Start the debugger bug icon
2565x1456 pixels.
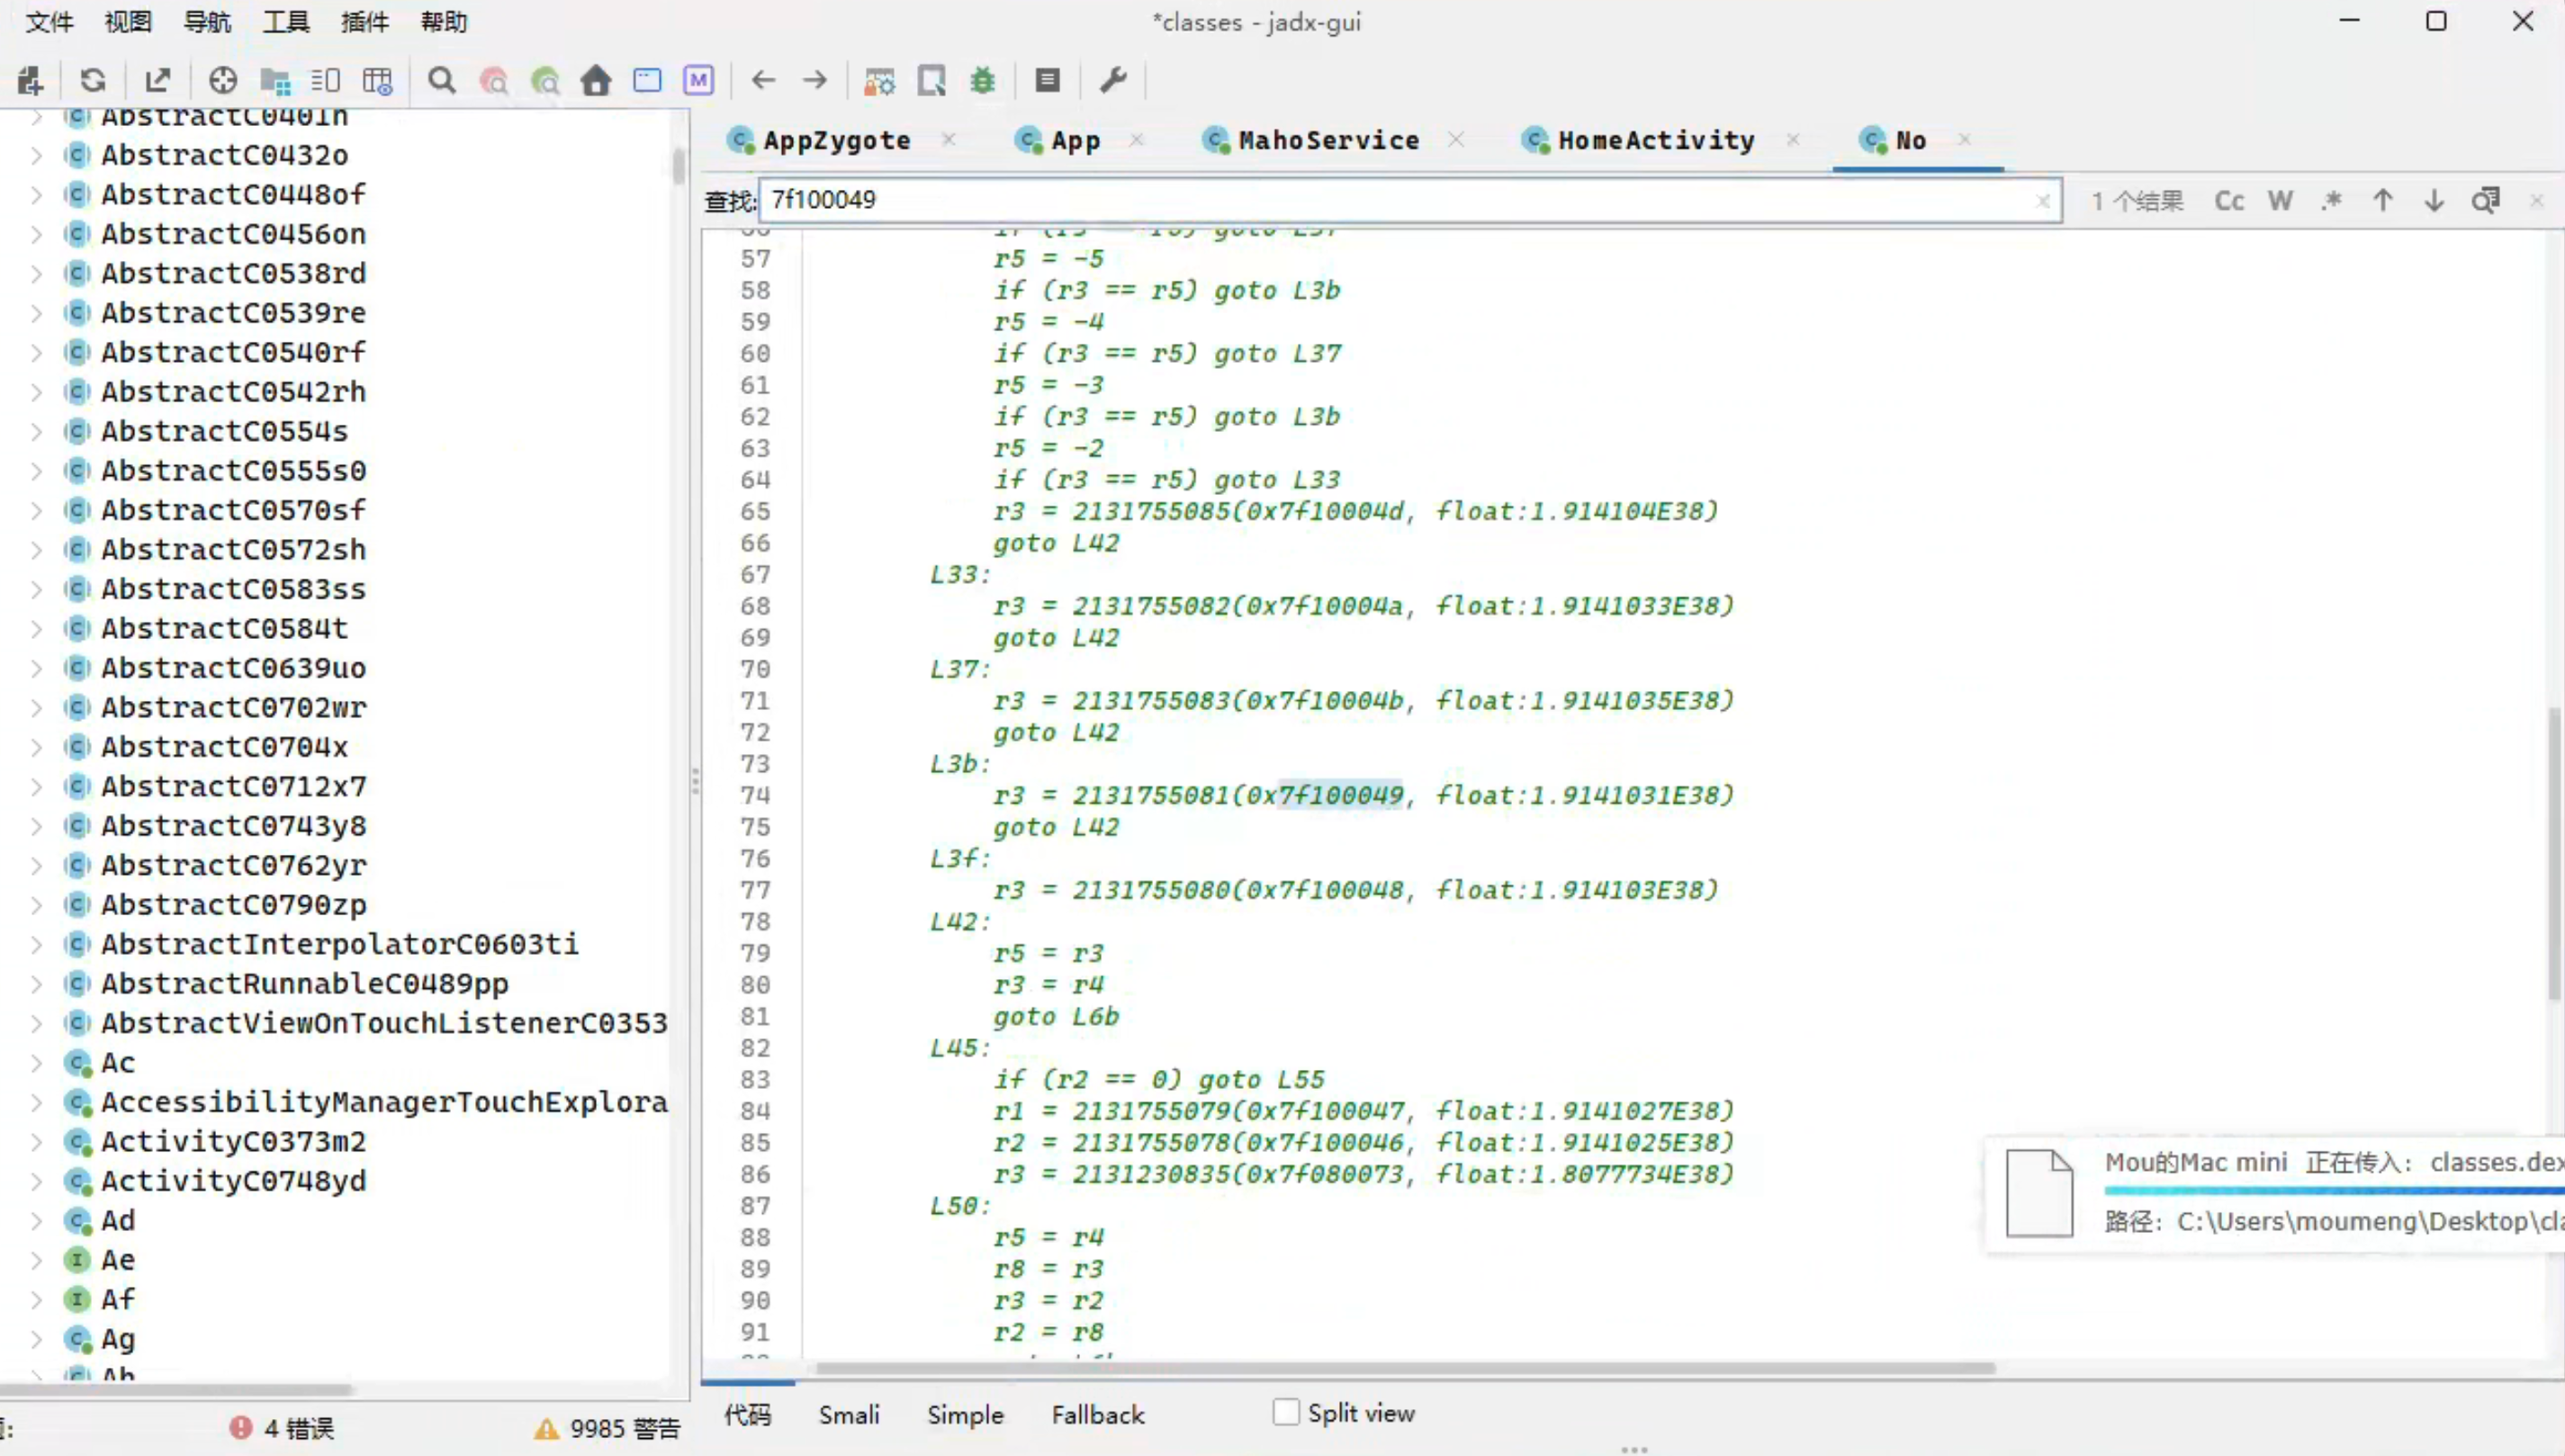point(983,80)
